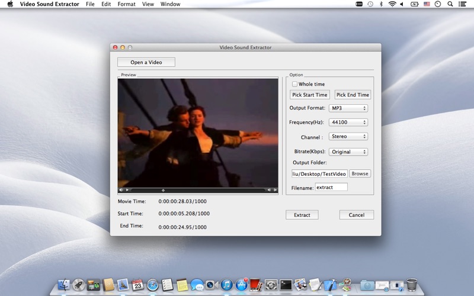Open FaceTime camera icon in the Dock

click(212, 285)
